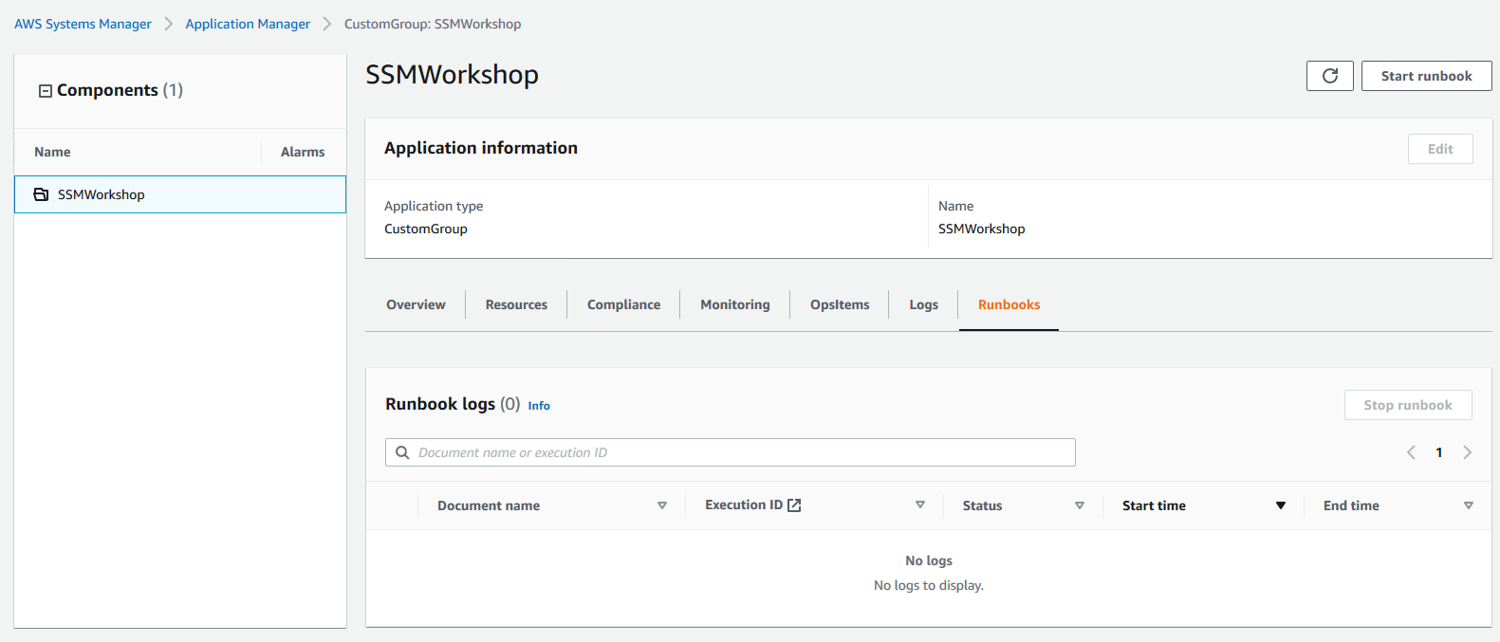Image resolution: width=1500 pixels, height=642 pixels.
Task: Sort by End time column arrow
Action: point(1469,505)
